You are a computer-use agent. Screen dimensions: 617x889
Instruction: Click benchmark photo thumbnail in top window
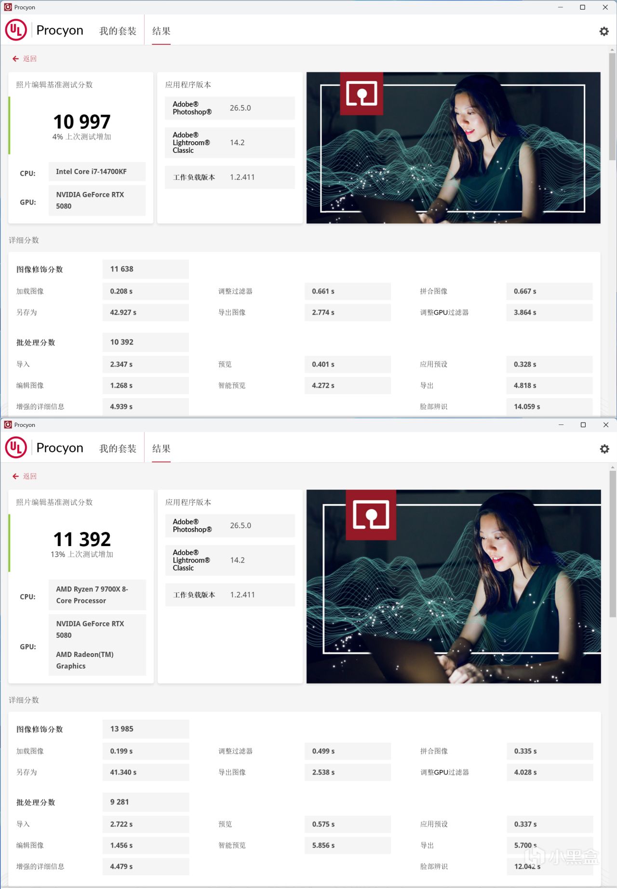(x=454, y=148)
